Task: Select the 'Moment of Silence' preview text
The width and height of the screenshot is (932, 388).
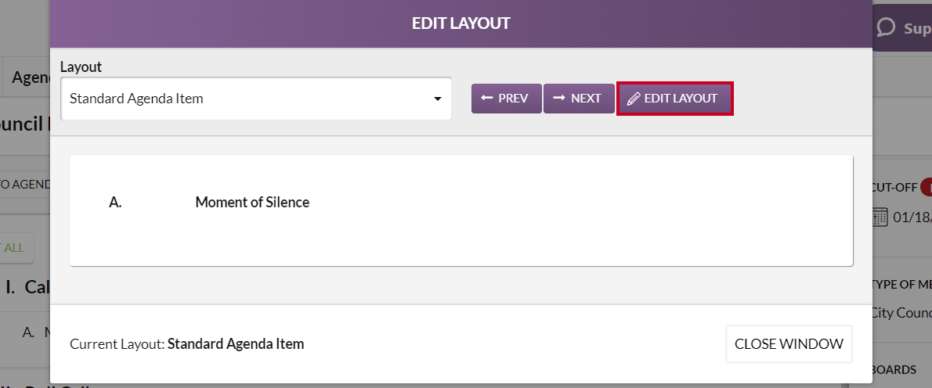Action: [x=252, y=203]
